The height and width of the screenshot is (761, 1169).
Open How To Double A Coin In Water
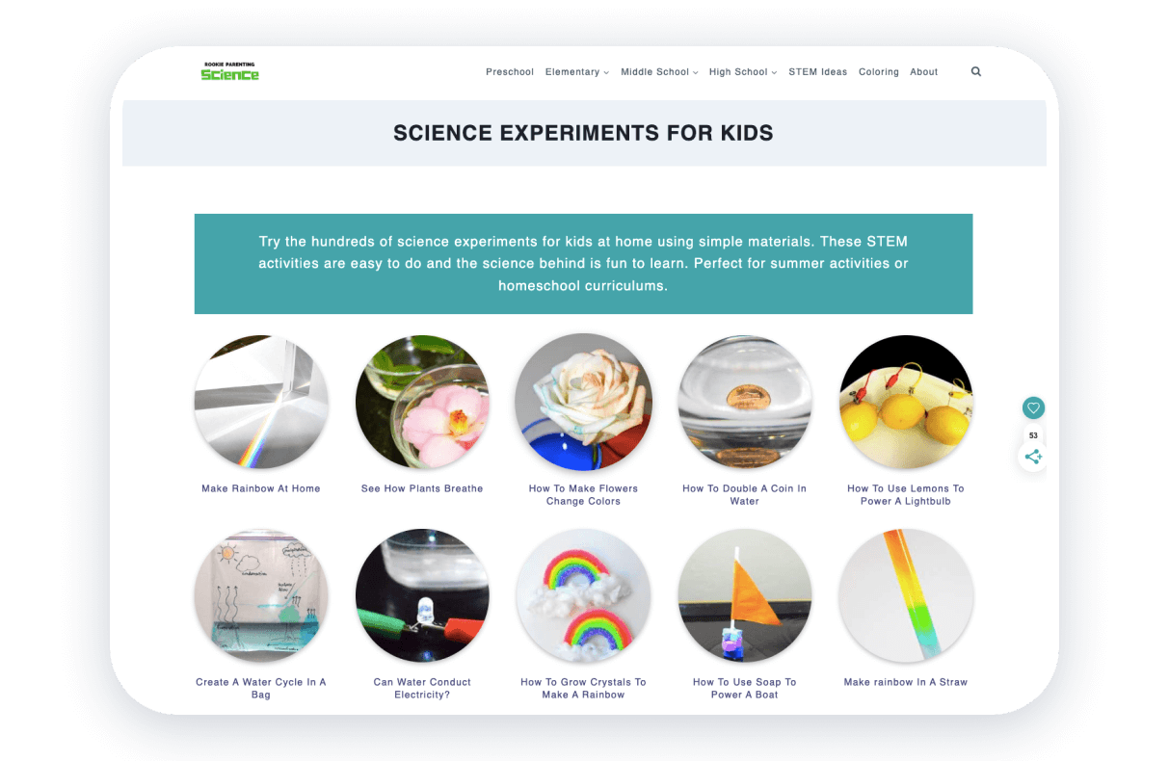[x=744, y=494]
